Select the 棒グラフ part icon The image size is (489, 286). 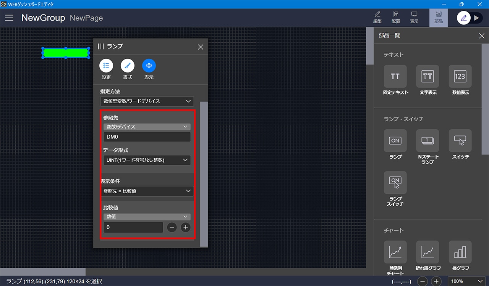[460, 252]
